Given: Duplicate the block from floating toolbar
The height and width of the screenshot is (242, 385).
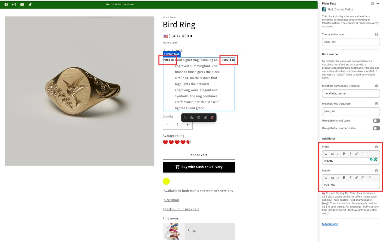Looking at the screenshot, I should coord(199,118).
